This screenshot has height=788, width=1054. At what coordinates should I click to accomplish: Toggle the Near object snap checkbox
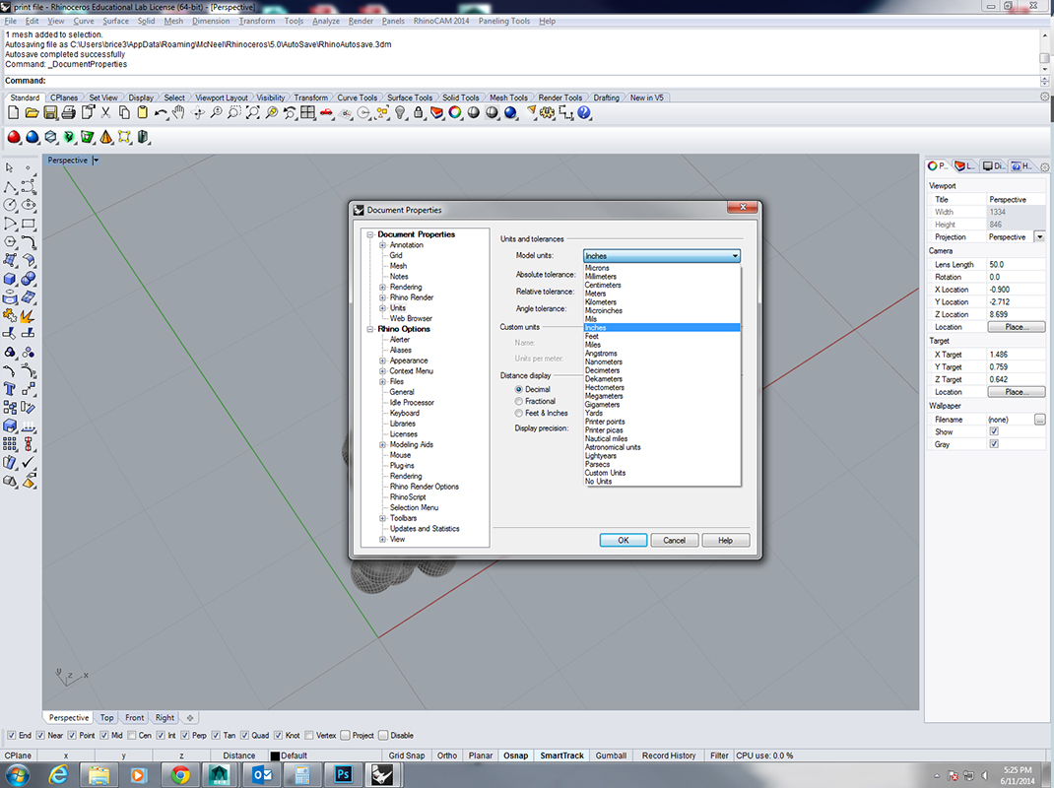(x=40, y=736)
